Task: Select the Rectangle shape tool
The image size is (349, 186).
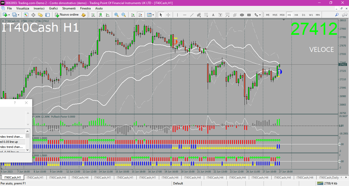Action: pos(249,15)
